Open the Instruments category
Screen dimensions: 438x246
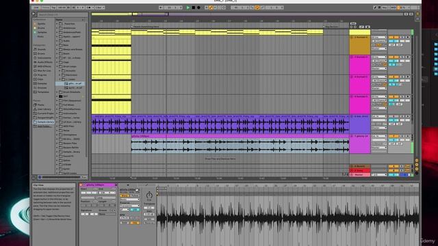[x=44, y=57]
